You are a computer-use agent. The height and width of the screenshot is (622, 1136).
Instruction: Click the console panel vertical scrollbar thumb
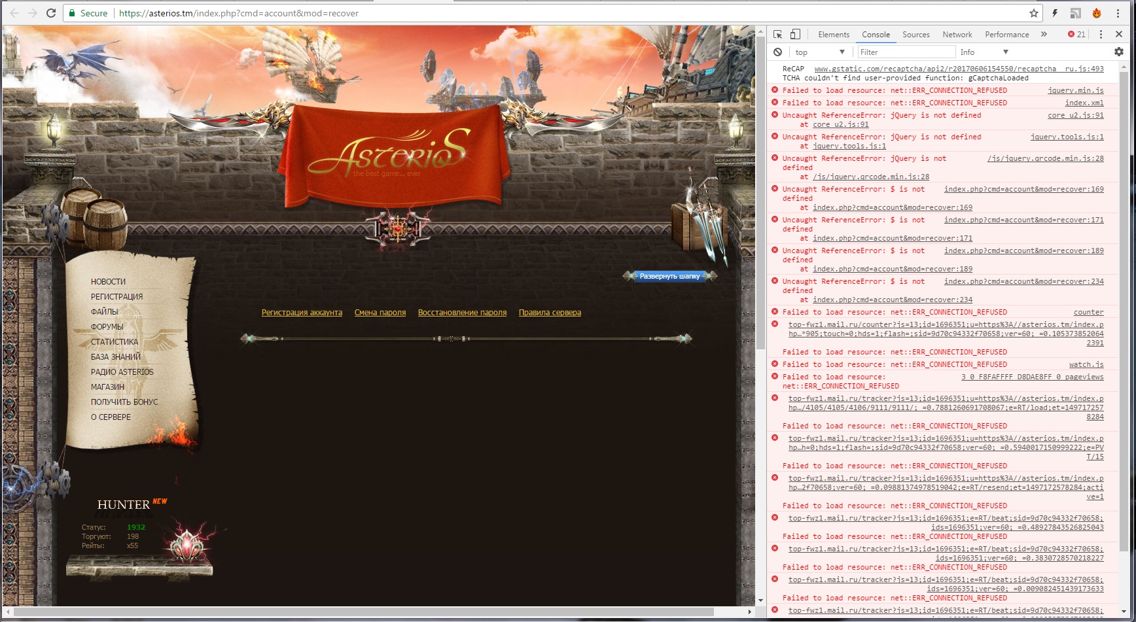pos(1124,311)
